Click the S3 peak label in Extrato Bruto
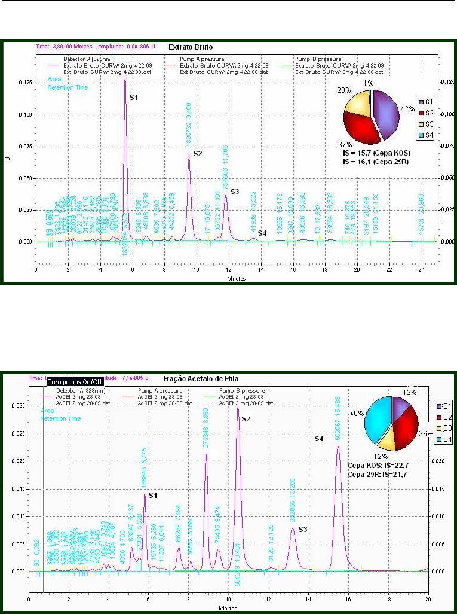457x614 pixels. [x=234, y=192]
